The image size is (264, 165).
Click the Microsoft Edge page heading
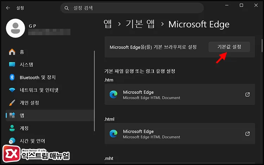point(199,24)
